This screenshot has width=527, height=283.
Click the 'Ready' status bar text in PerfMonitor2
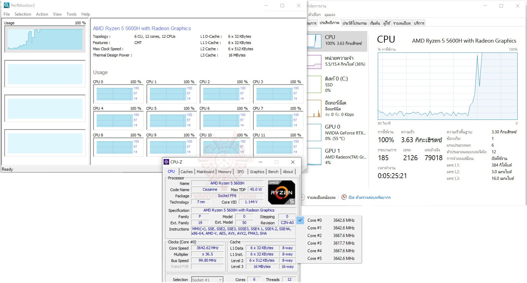click(x=7, y=169)
